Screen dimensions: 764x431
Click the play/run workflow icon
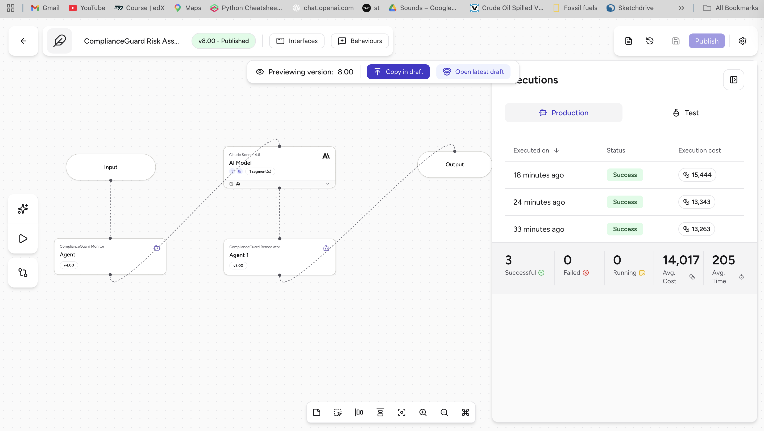23,238
